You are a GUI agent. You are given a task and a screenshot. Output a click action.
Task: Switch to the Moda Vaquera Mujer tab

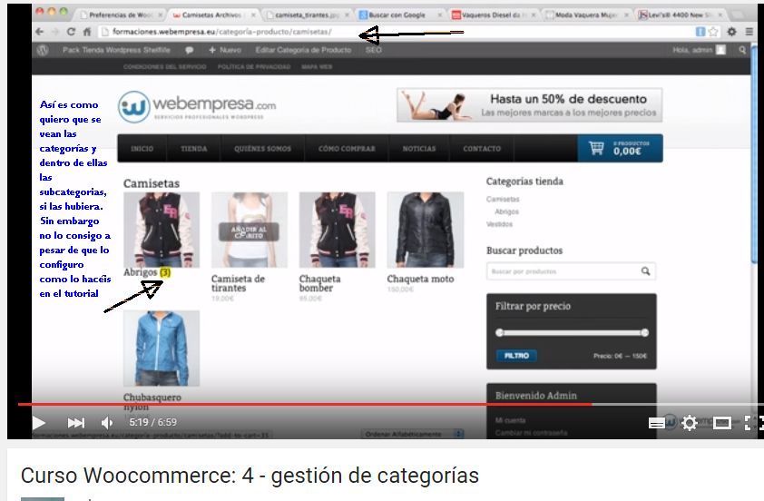tap(584, 15)
